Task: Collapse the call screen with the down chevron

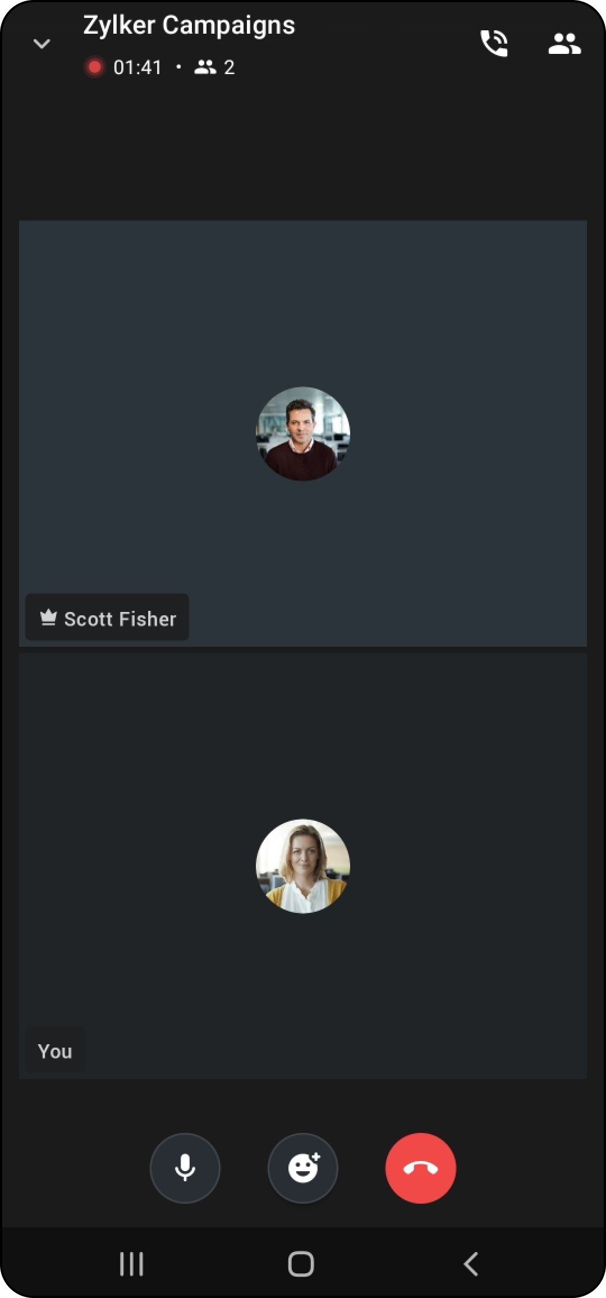Action: (x=42, y=44)
